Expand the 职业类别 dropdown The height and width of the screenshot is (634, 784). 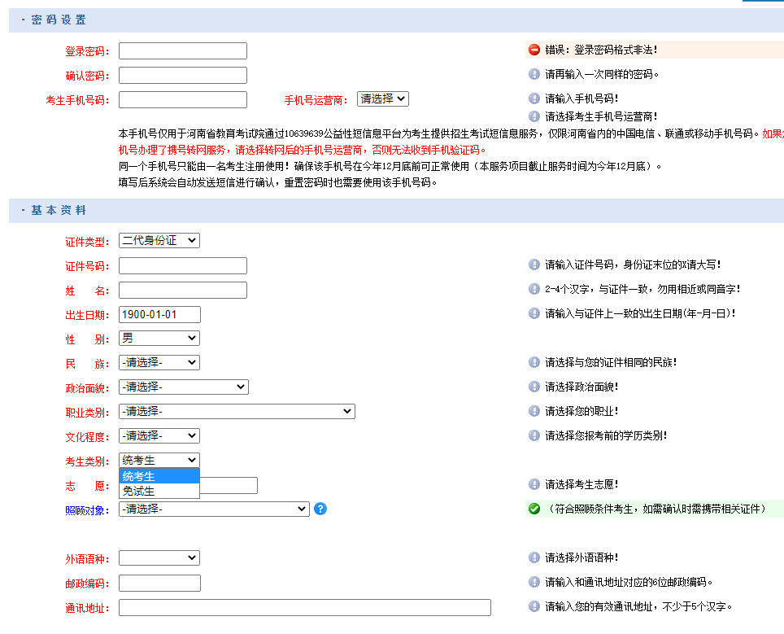(237, 411)
